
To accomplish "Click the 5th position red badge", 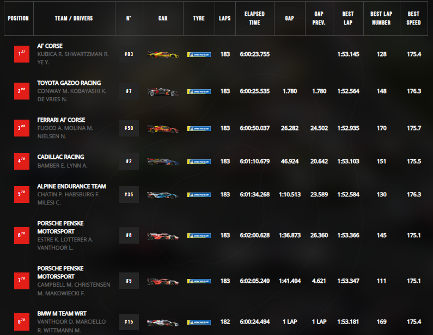I will [x=22, y=194].
